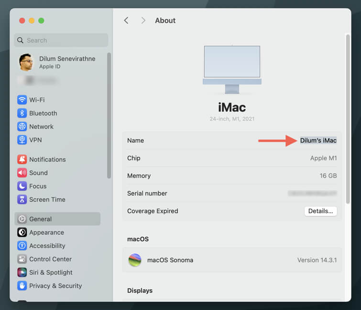Screen dimensions: 361x310
Task: Click the VPN icon in the sidebar
Action: pyautogui.click(x=22, y=140)
